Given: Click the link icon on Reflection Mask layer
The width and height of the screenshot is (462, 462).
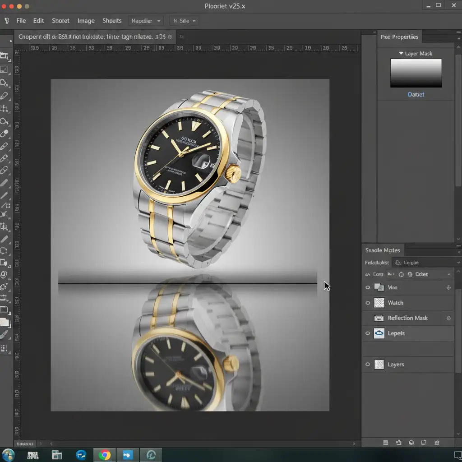Looking at the screenshot, I should tap(448, 318).
